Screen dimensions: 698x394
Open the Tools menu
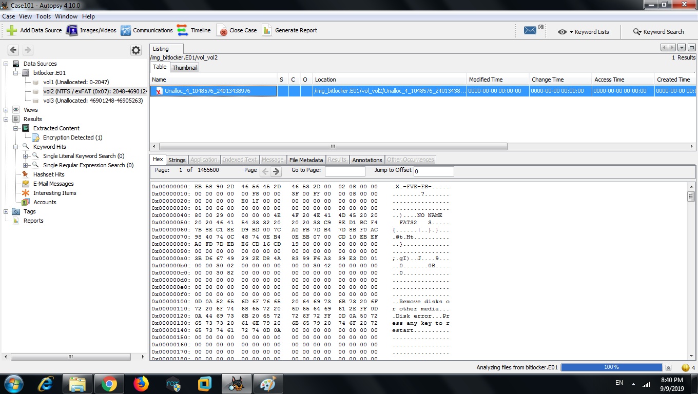[x=43, y=16]
